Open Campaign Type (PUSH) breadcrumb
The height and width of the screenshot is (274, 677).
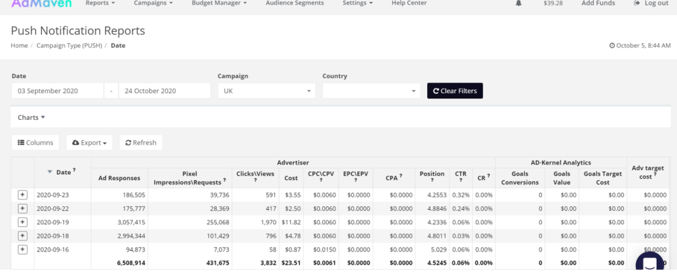coord(69,46)
